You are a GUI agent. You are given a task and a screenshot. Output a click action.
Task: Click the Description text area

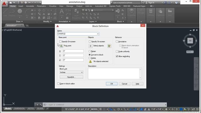pos(115,73)
